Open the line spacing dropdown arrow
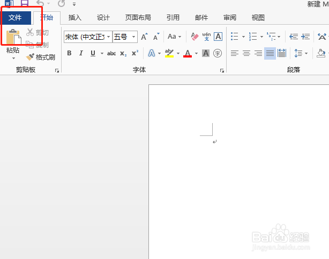This screenshot has width=329, height=259. [306, 53]
